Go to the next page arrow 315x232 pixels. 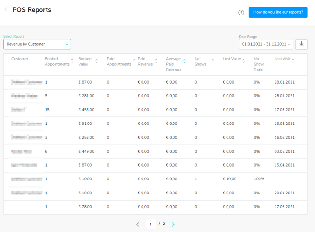173,224
